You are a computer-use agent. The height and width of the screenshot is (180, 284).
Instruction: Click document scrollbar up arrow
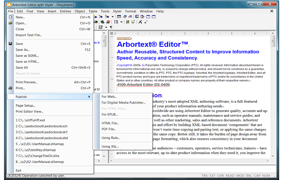273,34
